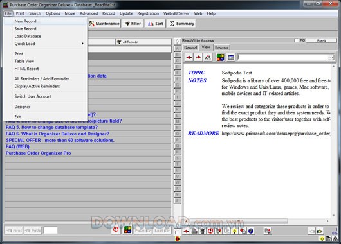This screenshot has height=244, width=341.
Task: Select Table View in File menu
Action: (45, 61)
